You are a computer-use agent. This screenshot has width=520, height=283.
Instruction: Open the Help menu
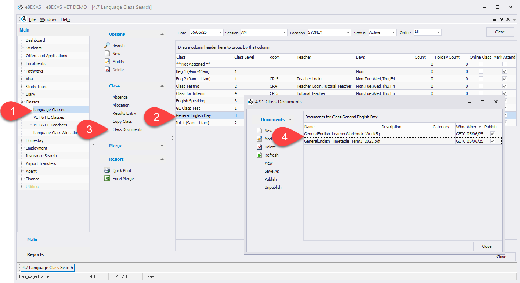point(65,19)
